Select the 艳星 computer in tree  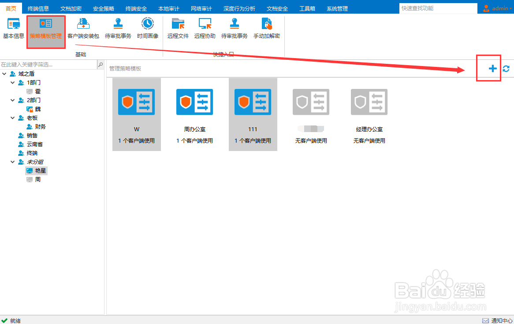click(37, 170)
